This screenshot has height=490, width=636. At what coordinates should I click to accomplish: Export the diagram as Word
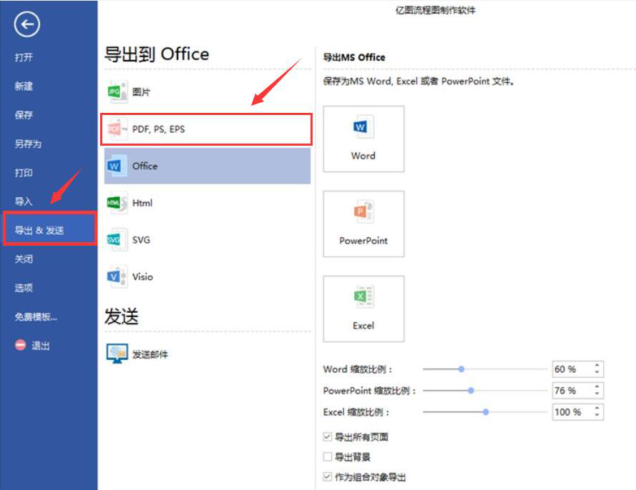point(363,139)
